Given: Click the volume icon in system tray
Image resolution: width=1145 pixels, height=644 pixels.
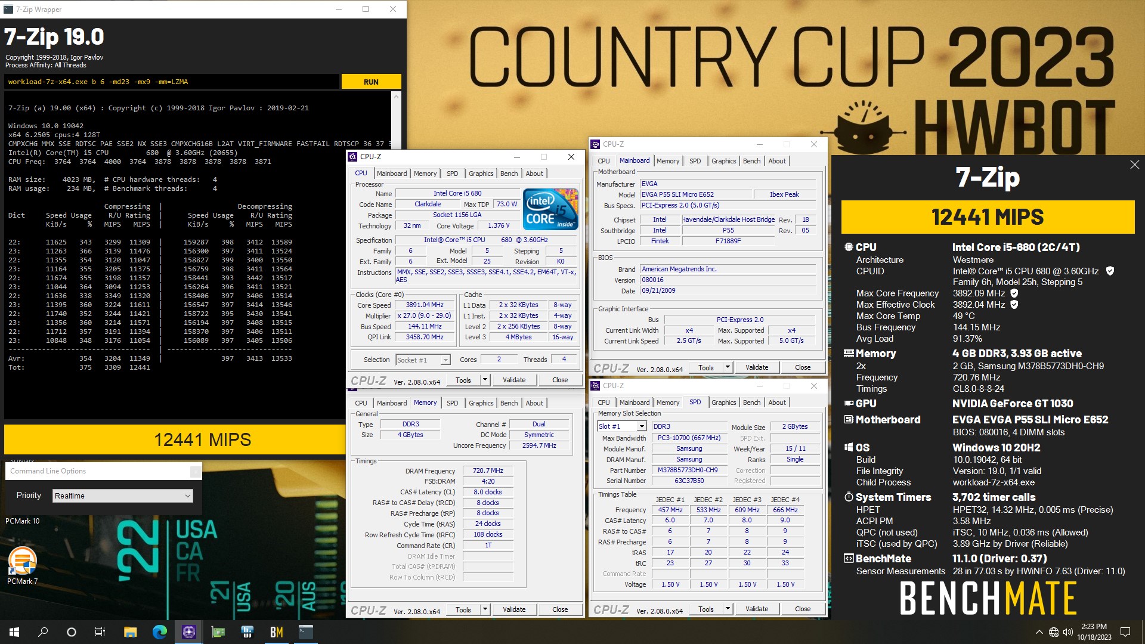Looking at the screenshot, I should 1067,632.
